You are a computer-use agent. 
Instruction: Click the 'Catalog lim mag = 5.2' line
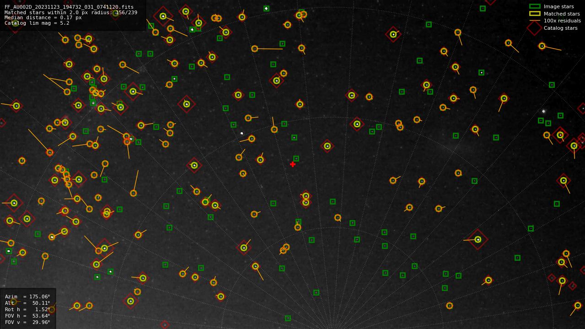point(37,23)
